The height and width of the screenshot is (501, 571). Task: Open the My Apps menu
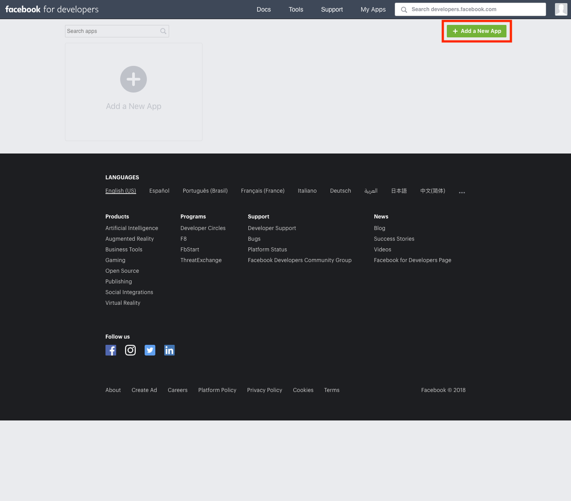373,9
